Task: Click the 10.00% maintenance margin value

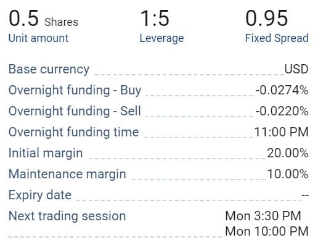Action: point(288,174)
